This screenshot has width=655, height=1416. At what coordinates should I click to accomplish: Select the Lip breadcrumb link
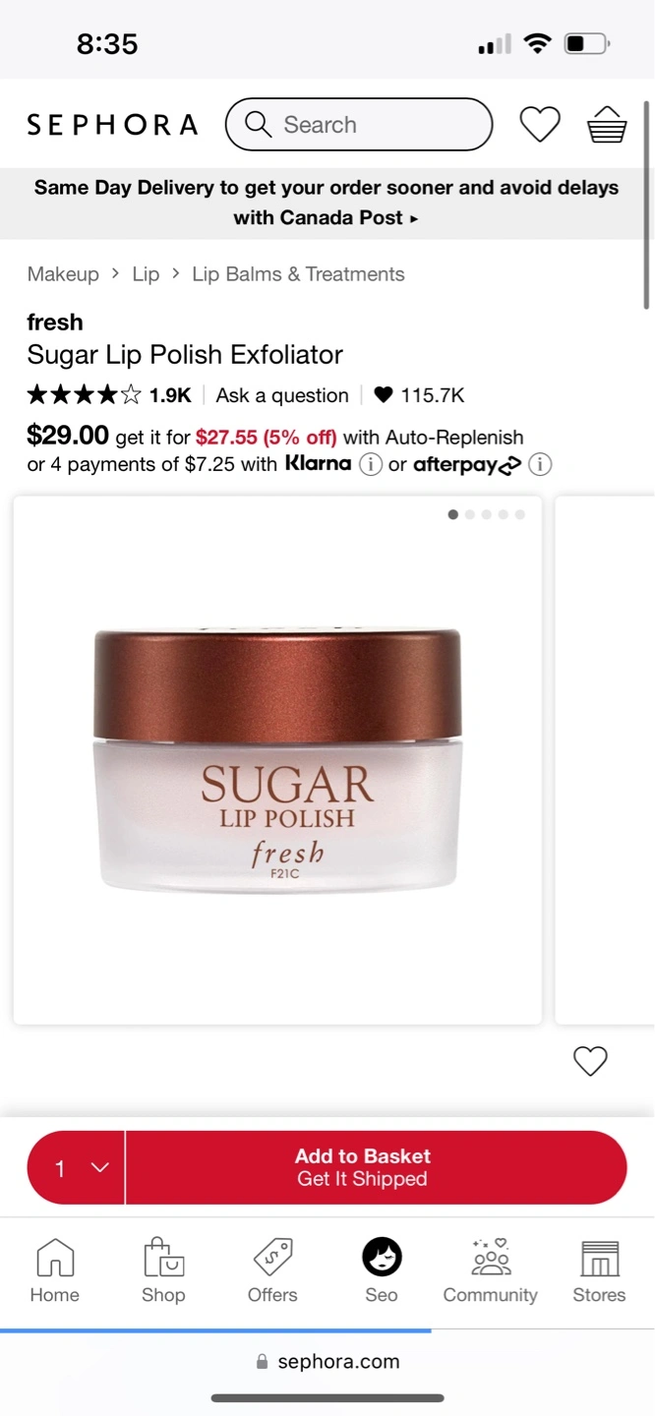click(146, 274)
